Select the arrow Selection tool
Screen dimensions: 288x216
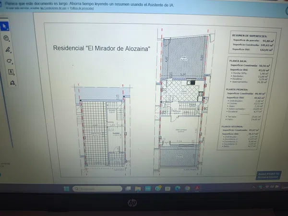pyautogui.click(x=4, y=26)
